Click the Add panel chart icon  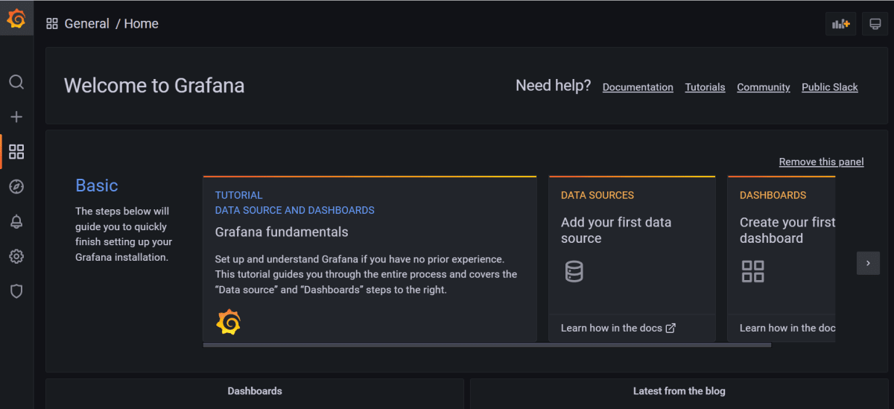click(841, 24)
